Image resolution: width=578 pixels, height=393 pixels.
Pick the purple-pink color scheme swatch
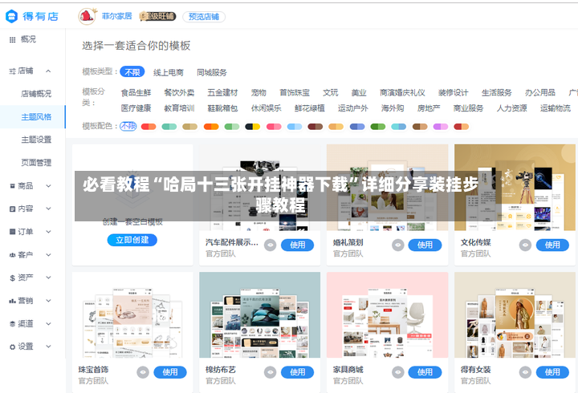click(x=441, y=127)
